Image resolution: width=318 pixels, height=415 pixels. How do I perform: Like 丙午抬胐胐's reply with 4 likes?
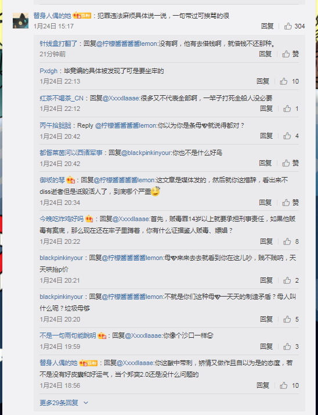coord(291,136)
